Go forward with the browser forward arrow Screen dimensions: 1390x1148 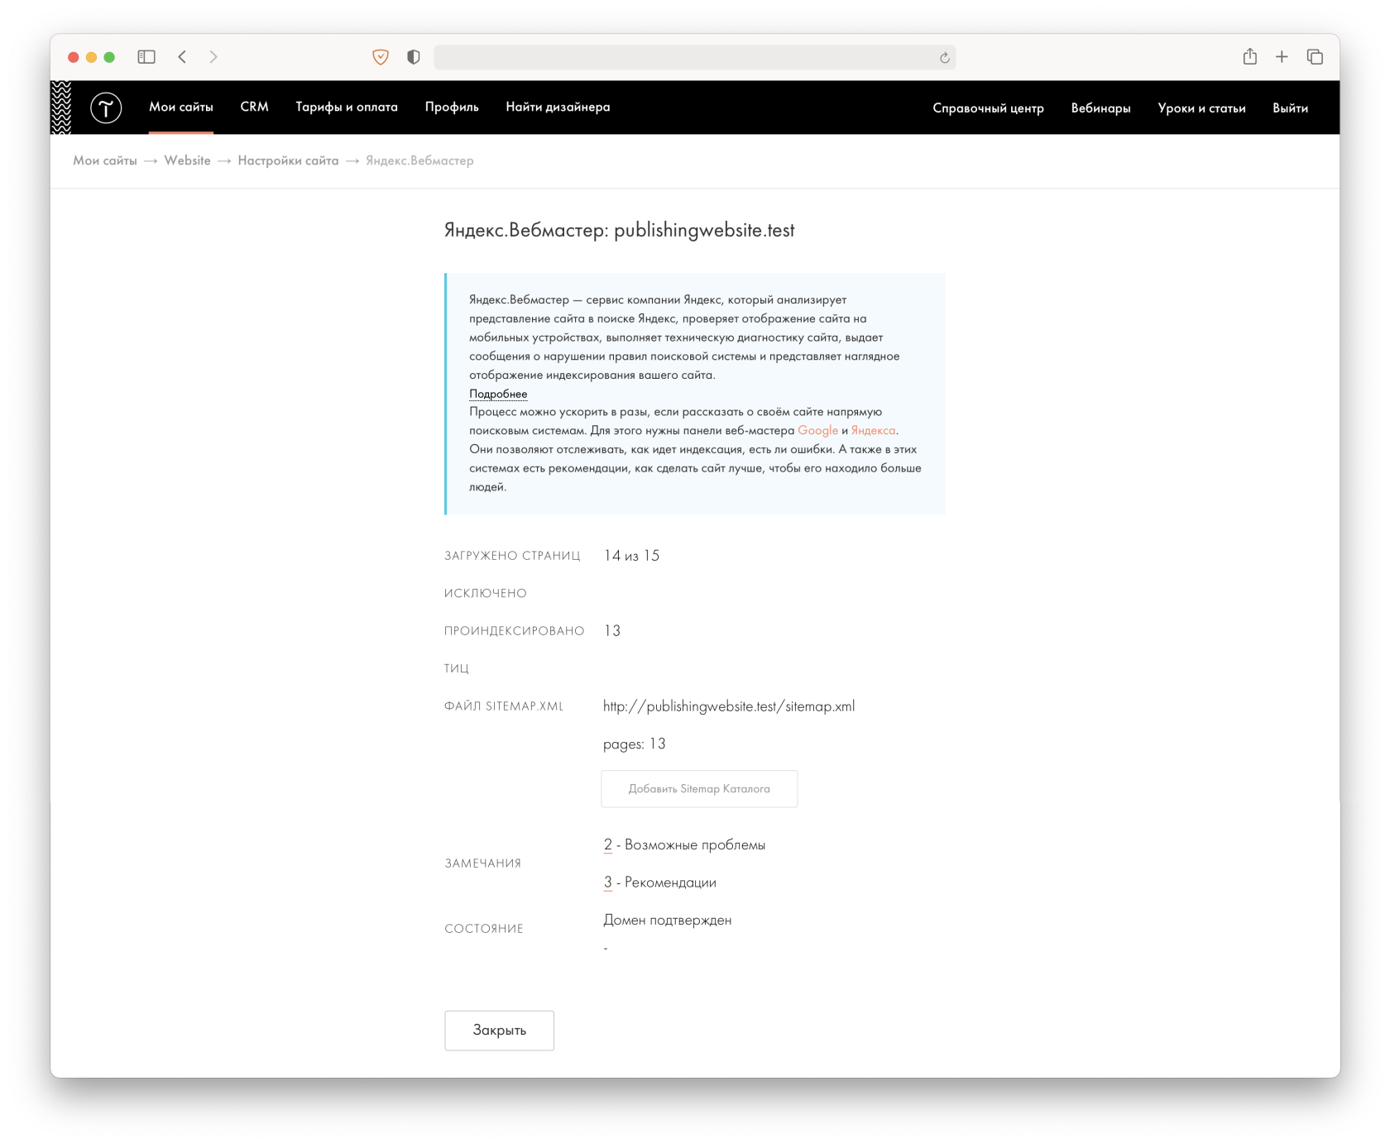pos(213,57)
